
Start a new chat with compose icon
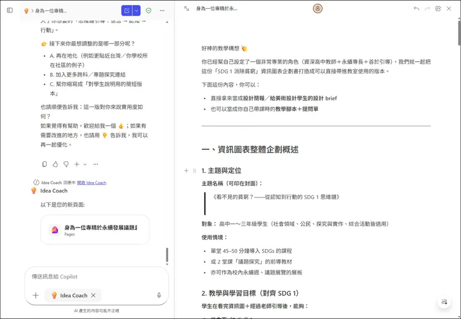pos(126,11)
